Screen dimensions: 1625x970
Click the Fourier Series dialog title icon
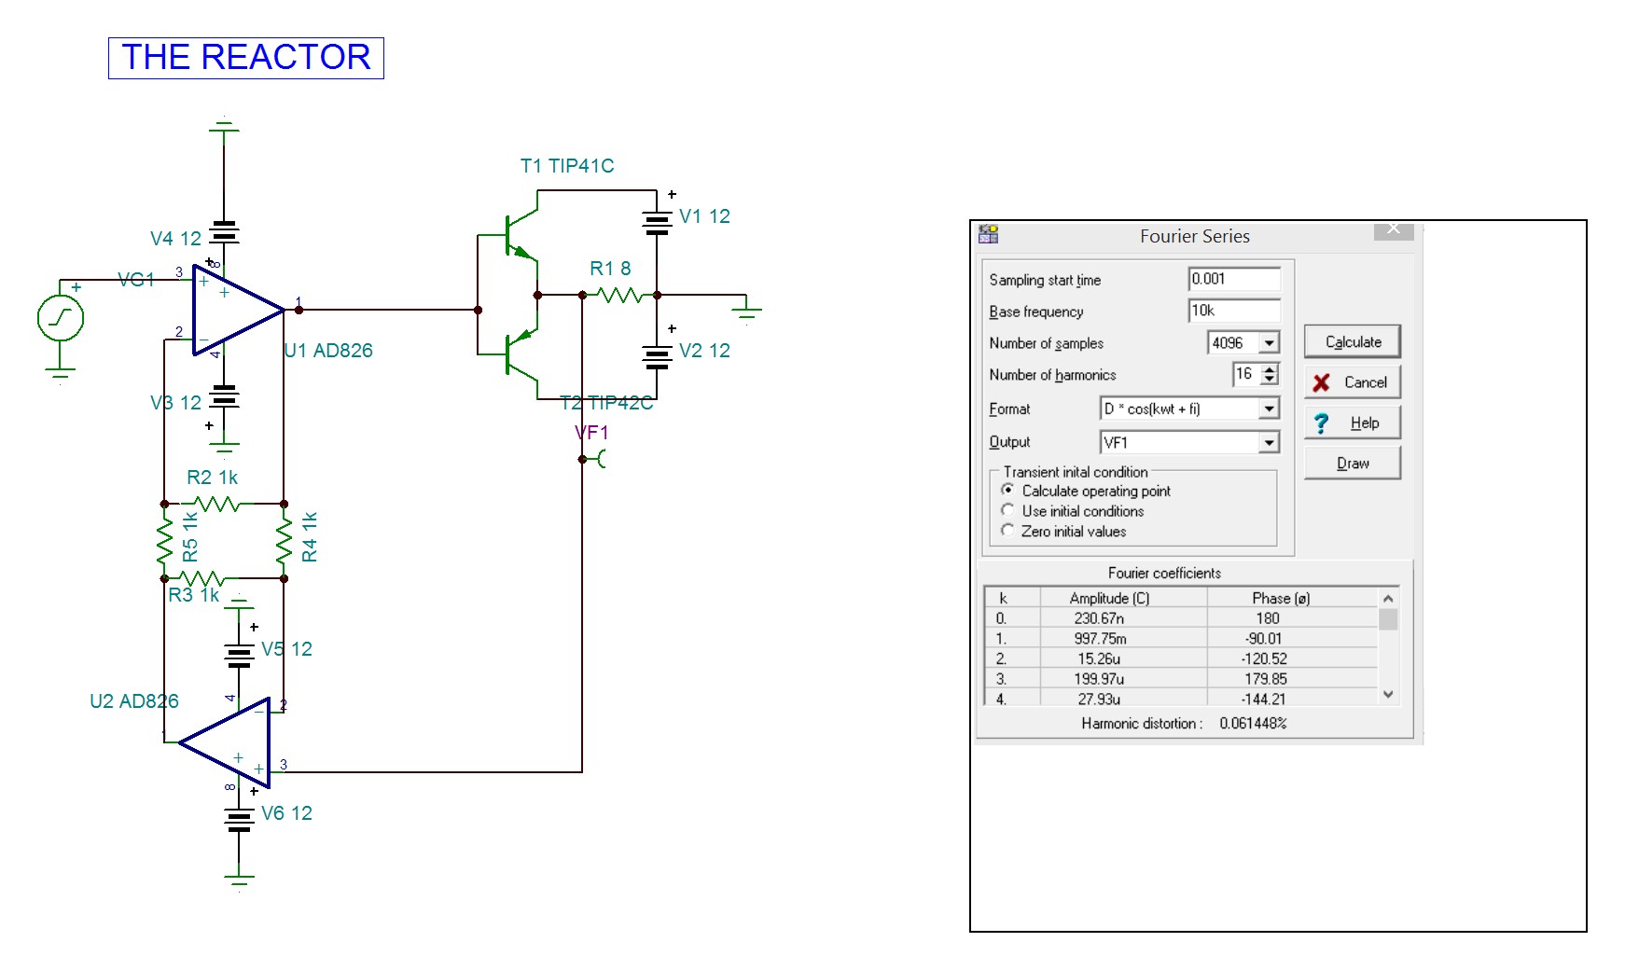tap(988, 234)
